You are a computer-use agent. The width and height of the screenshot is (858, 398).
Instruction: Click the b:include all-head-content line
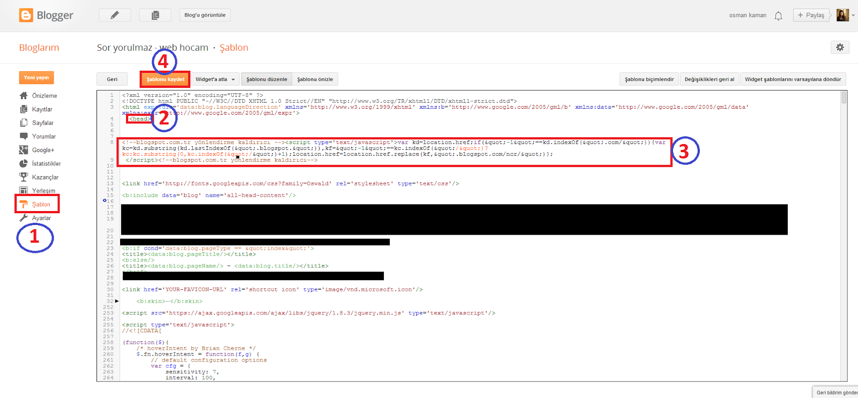tap(209, 195)
